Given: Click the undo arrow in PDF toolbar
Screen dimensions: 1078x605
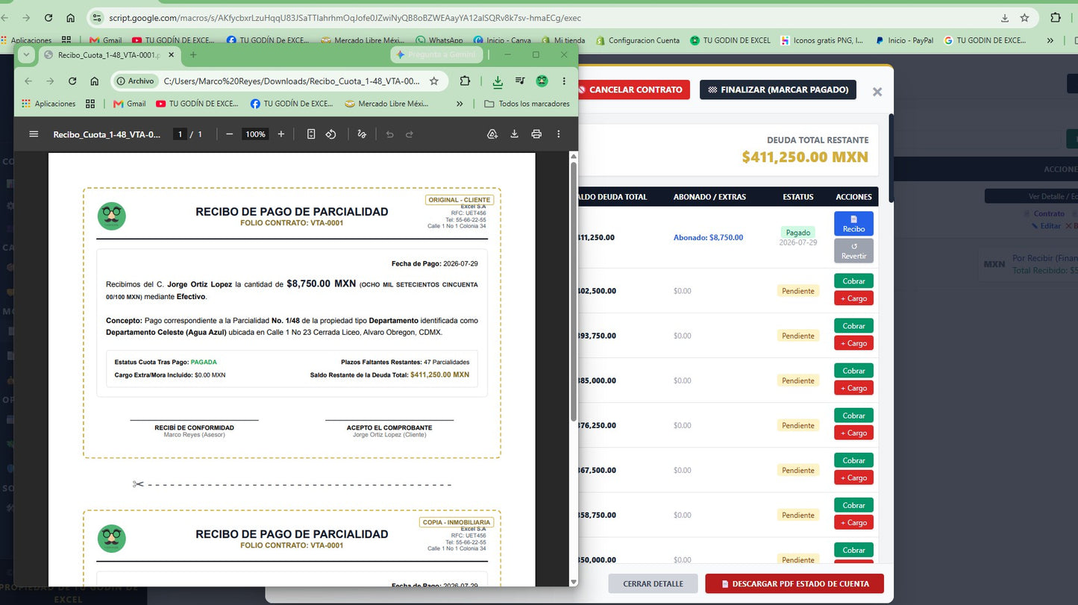Looking at the screenshot, I should 389,134.
